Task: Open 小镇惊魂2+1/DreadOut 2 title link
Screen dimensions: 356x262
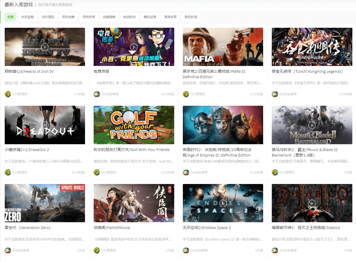Action: coord(27,150)
